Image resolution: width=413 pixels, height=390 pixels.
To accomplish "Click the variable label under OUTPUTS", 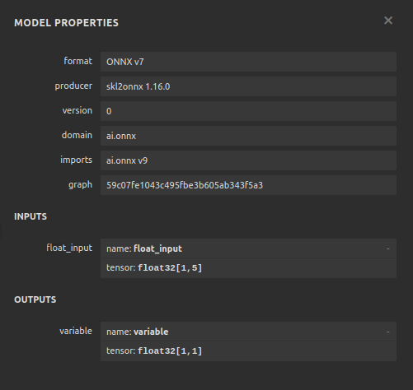I will [x=76, y=331].
